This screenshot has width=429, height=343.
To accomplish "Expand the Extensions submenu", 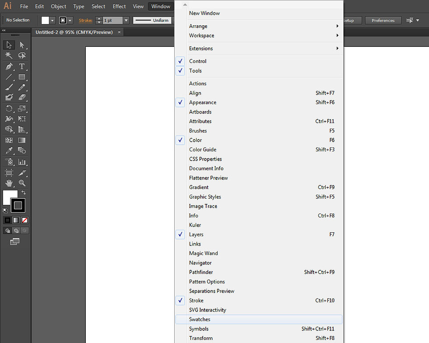I will 259,49.
